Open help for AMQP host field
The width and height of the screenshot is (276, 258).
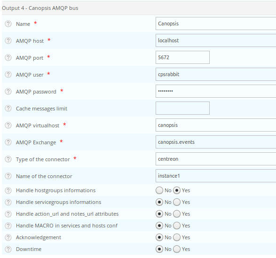tap(8, 41)
